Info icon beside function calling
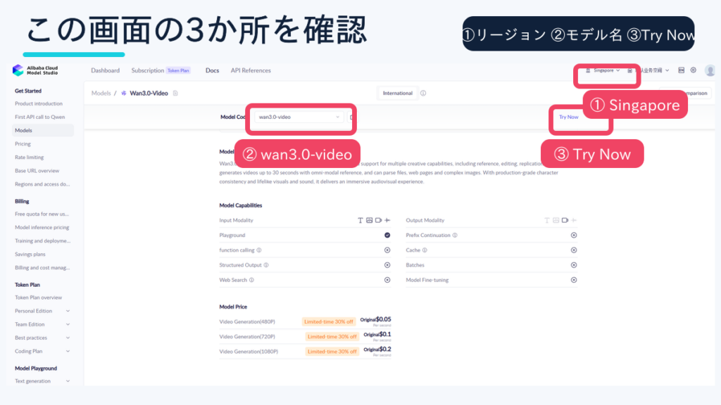 [259, 250]
